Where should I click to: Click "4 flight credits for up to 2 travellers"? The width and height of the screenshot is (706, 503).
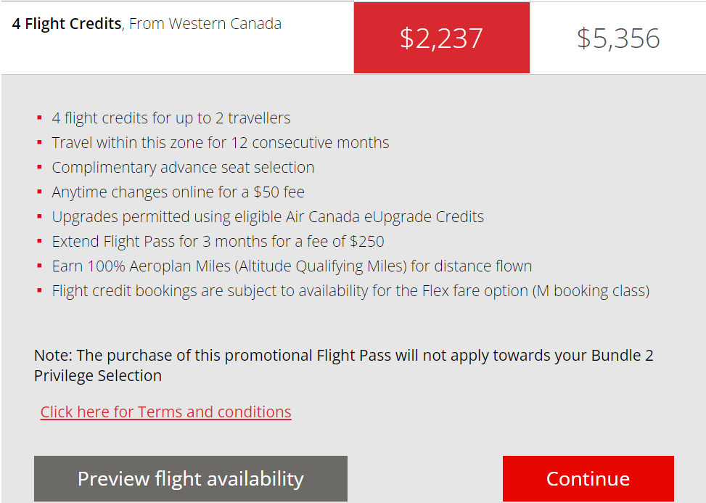tap(171, 118)
